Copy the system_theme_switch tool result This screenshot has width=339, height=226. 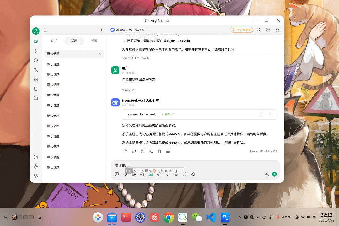[271, 114]
